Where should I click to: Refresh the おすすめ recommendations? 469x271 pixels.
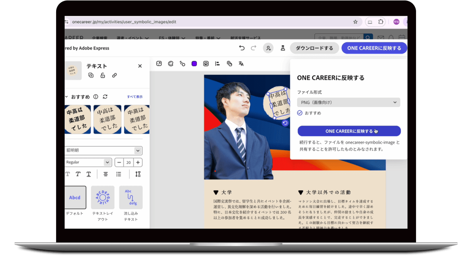point(105,97)
